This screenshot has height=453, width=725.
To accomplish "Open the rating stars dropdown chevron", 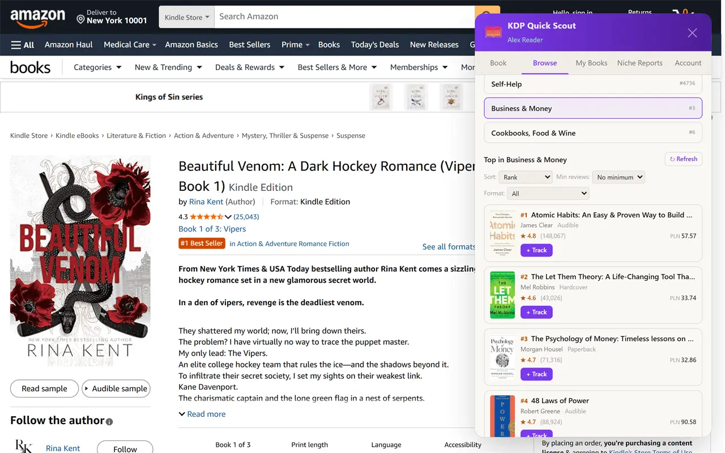I will click(x=228, y=217).
